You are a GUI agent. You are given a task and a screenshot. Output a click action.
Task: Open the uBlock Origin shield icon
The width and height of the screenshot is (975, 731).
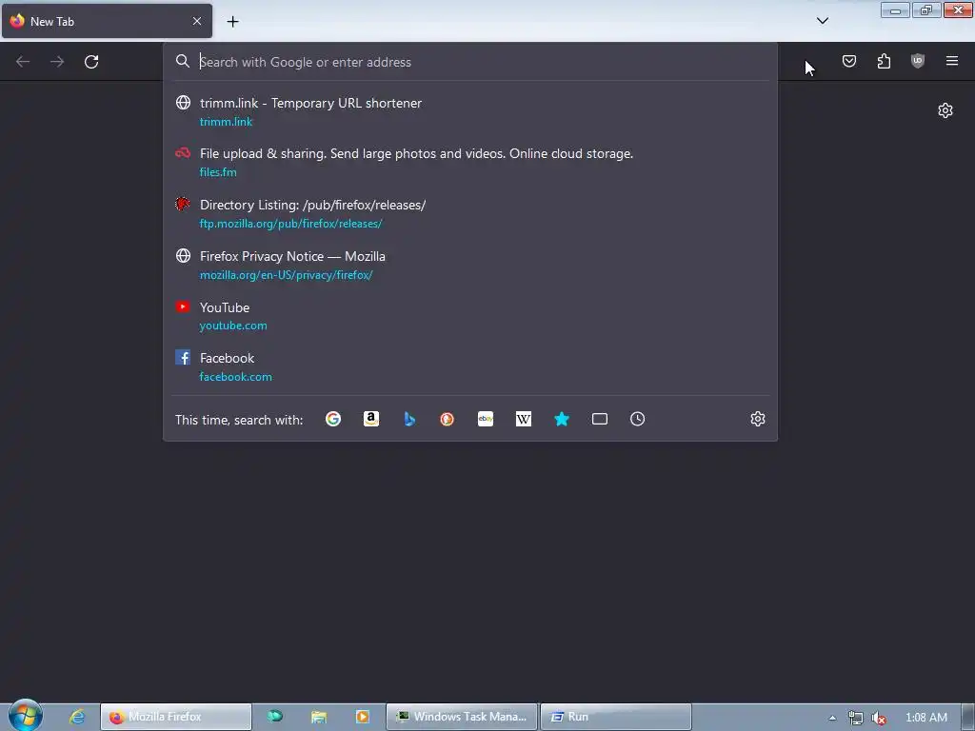coord(918,61)
